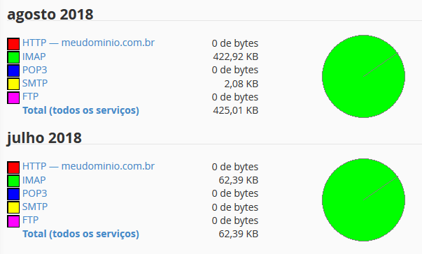Open the SMTP link in julho 2018
This screenshot has width=422, height=254.
(35, 207)
